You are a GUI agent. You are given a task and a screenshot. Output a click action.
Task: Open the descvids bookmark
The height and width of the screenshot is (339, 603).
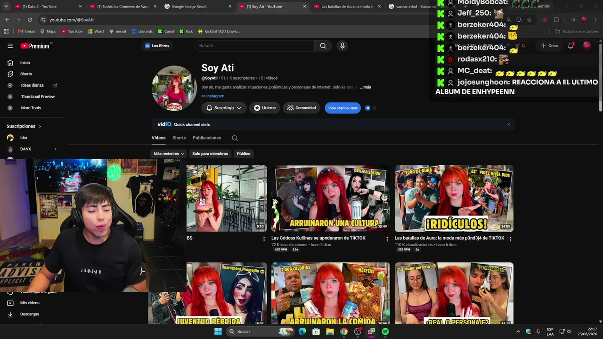[142, 32]
